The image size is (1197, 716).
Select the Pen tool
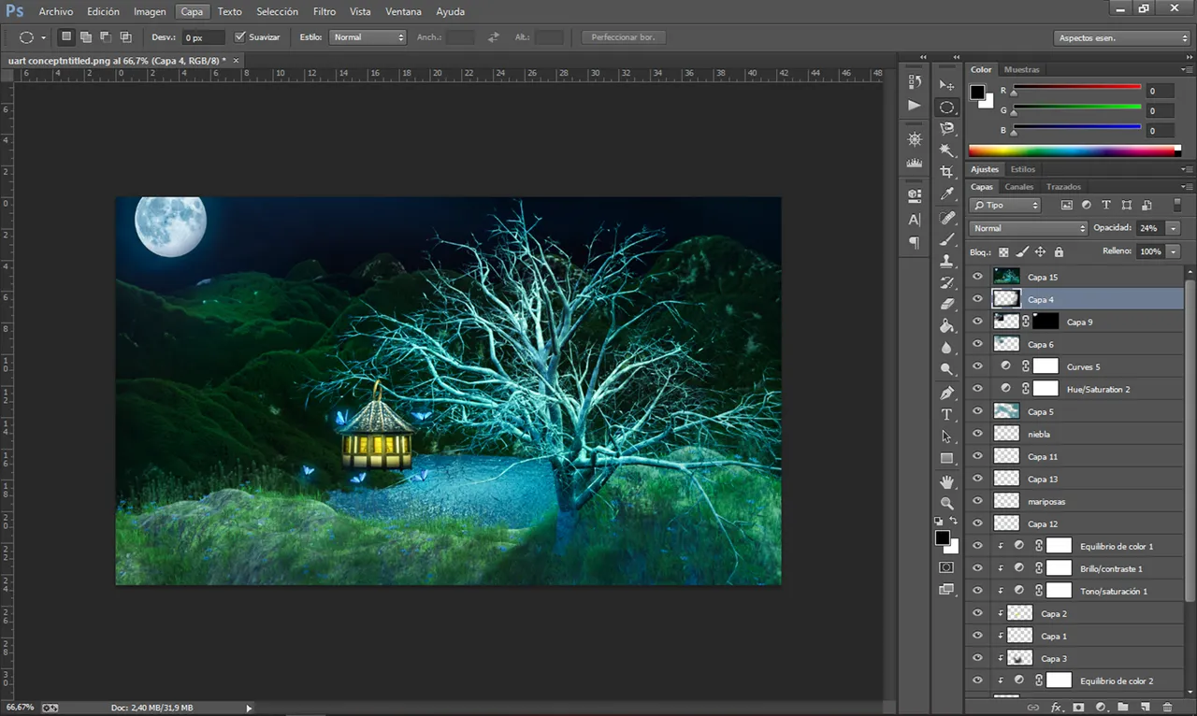tap(947, 393)
